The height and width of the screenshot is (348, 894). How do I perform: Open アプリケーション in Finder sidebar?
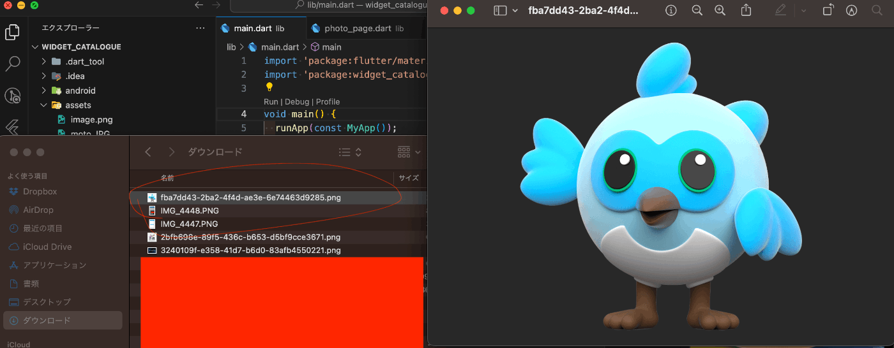click(x=54, y=266)
